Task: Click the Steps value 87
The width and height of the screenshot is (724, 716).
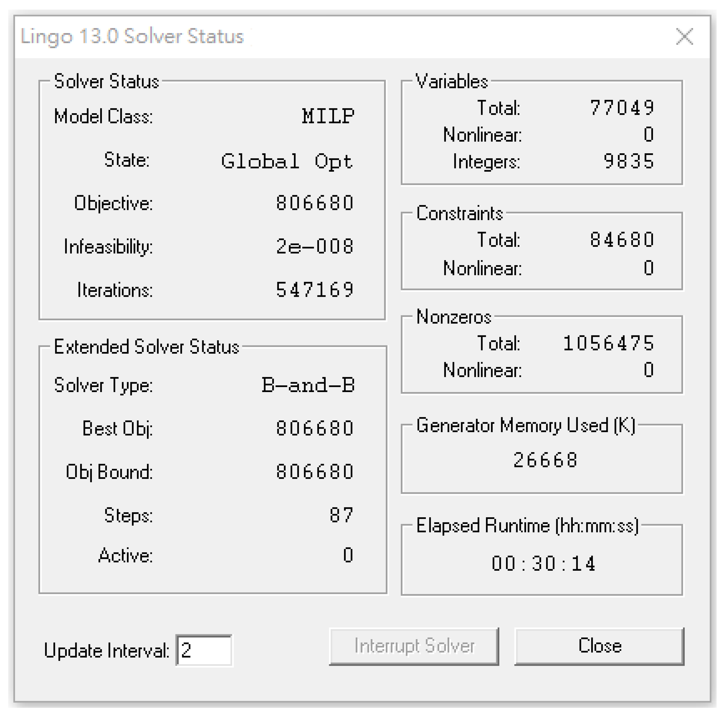Action: (x=341, y=515)
